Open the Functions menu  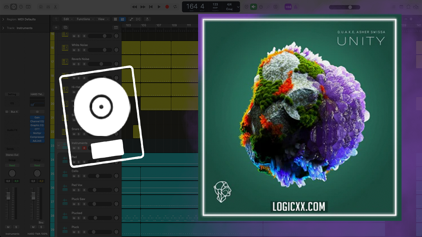click(85, 19)
